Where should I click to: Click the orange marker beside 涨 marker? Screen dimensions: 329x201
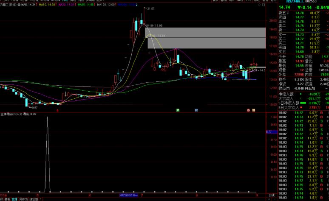point(253,110)
